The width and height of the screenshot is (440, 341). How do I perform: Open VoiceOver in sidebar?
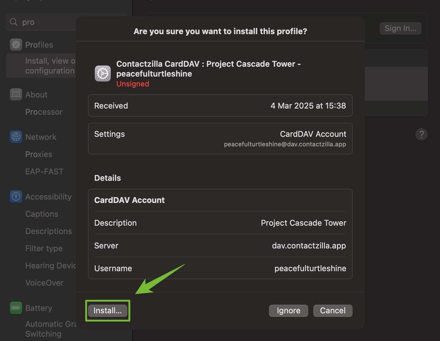(44, 283)
